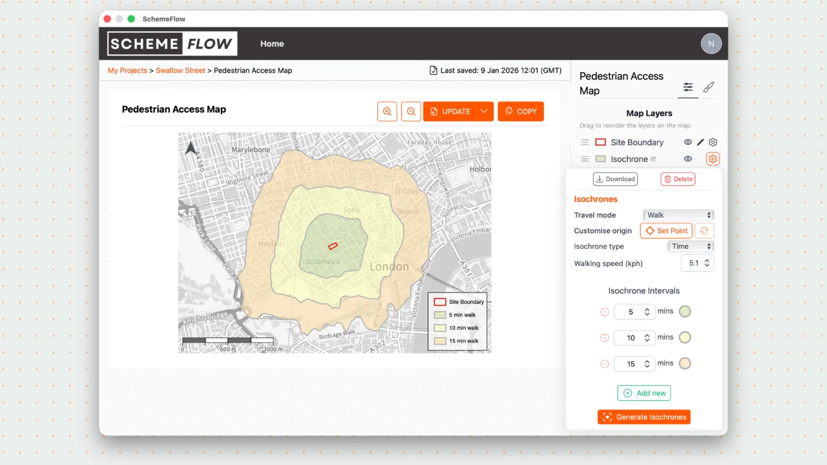Edit Site Boundary with pencil icon
Image resolution: width=827 pixels, height=465 pixels.
coord(700,142)
